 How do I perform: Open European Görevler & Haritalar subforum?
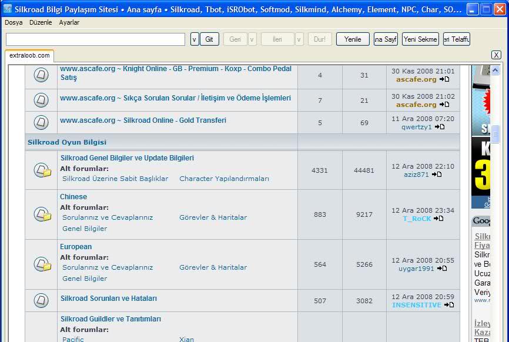pos(213,268)
